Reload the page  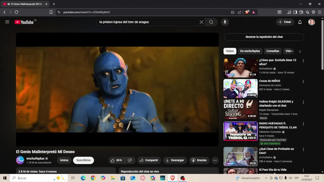[x=16, y=12]
